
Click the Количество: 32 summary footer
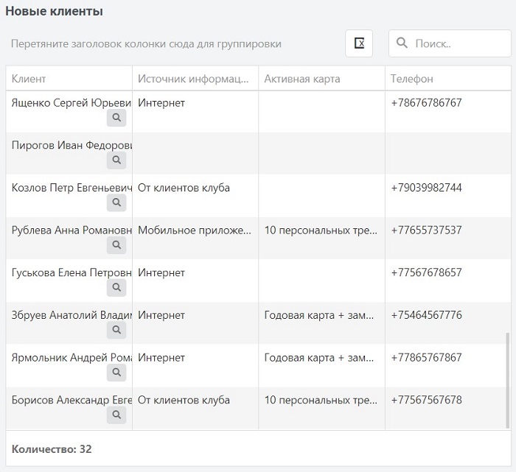[52, 449]
